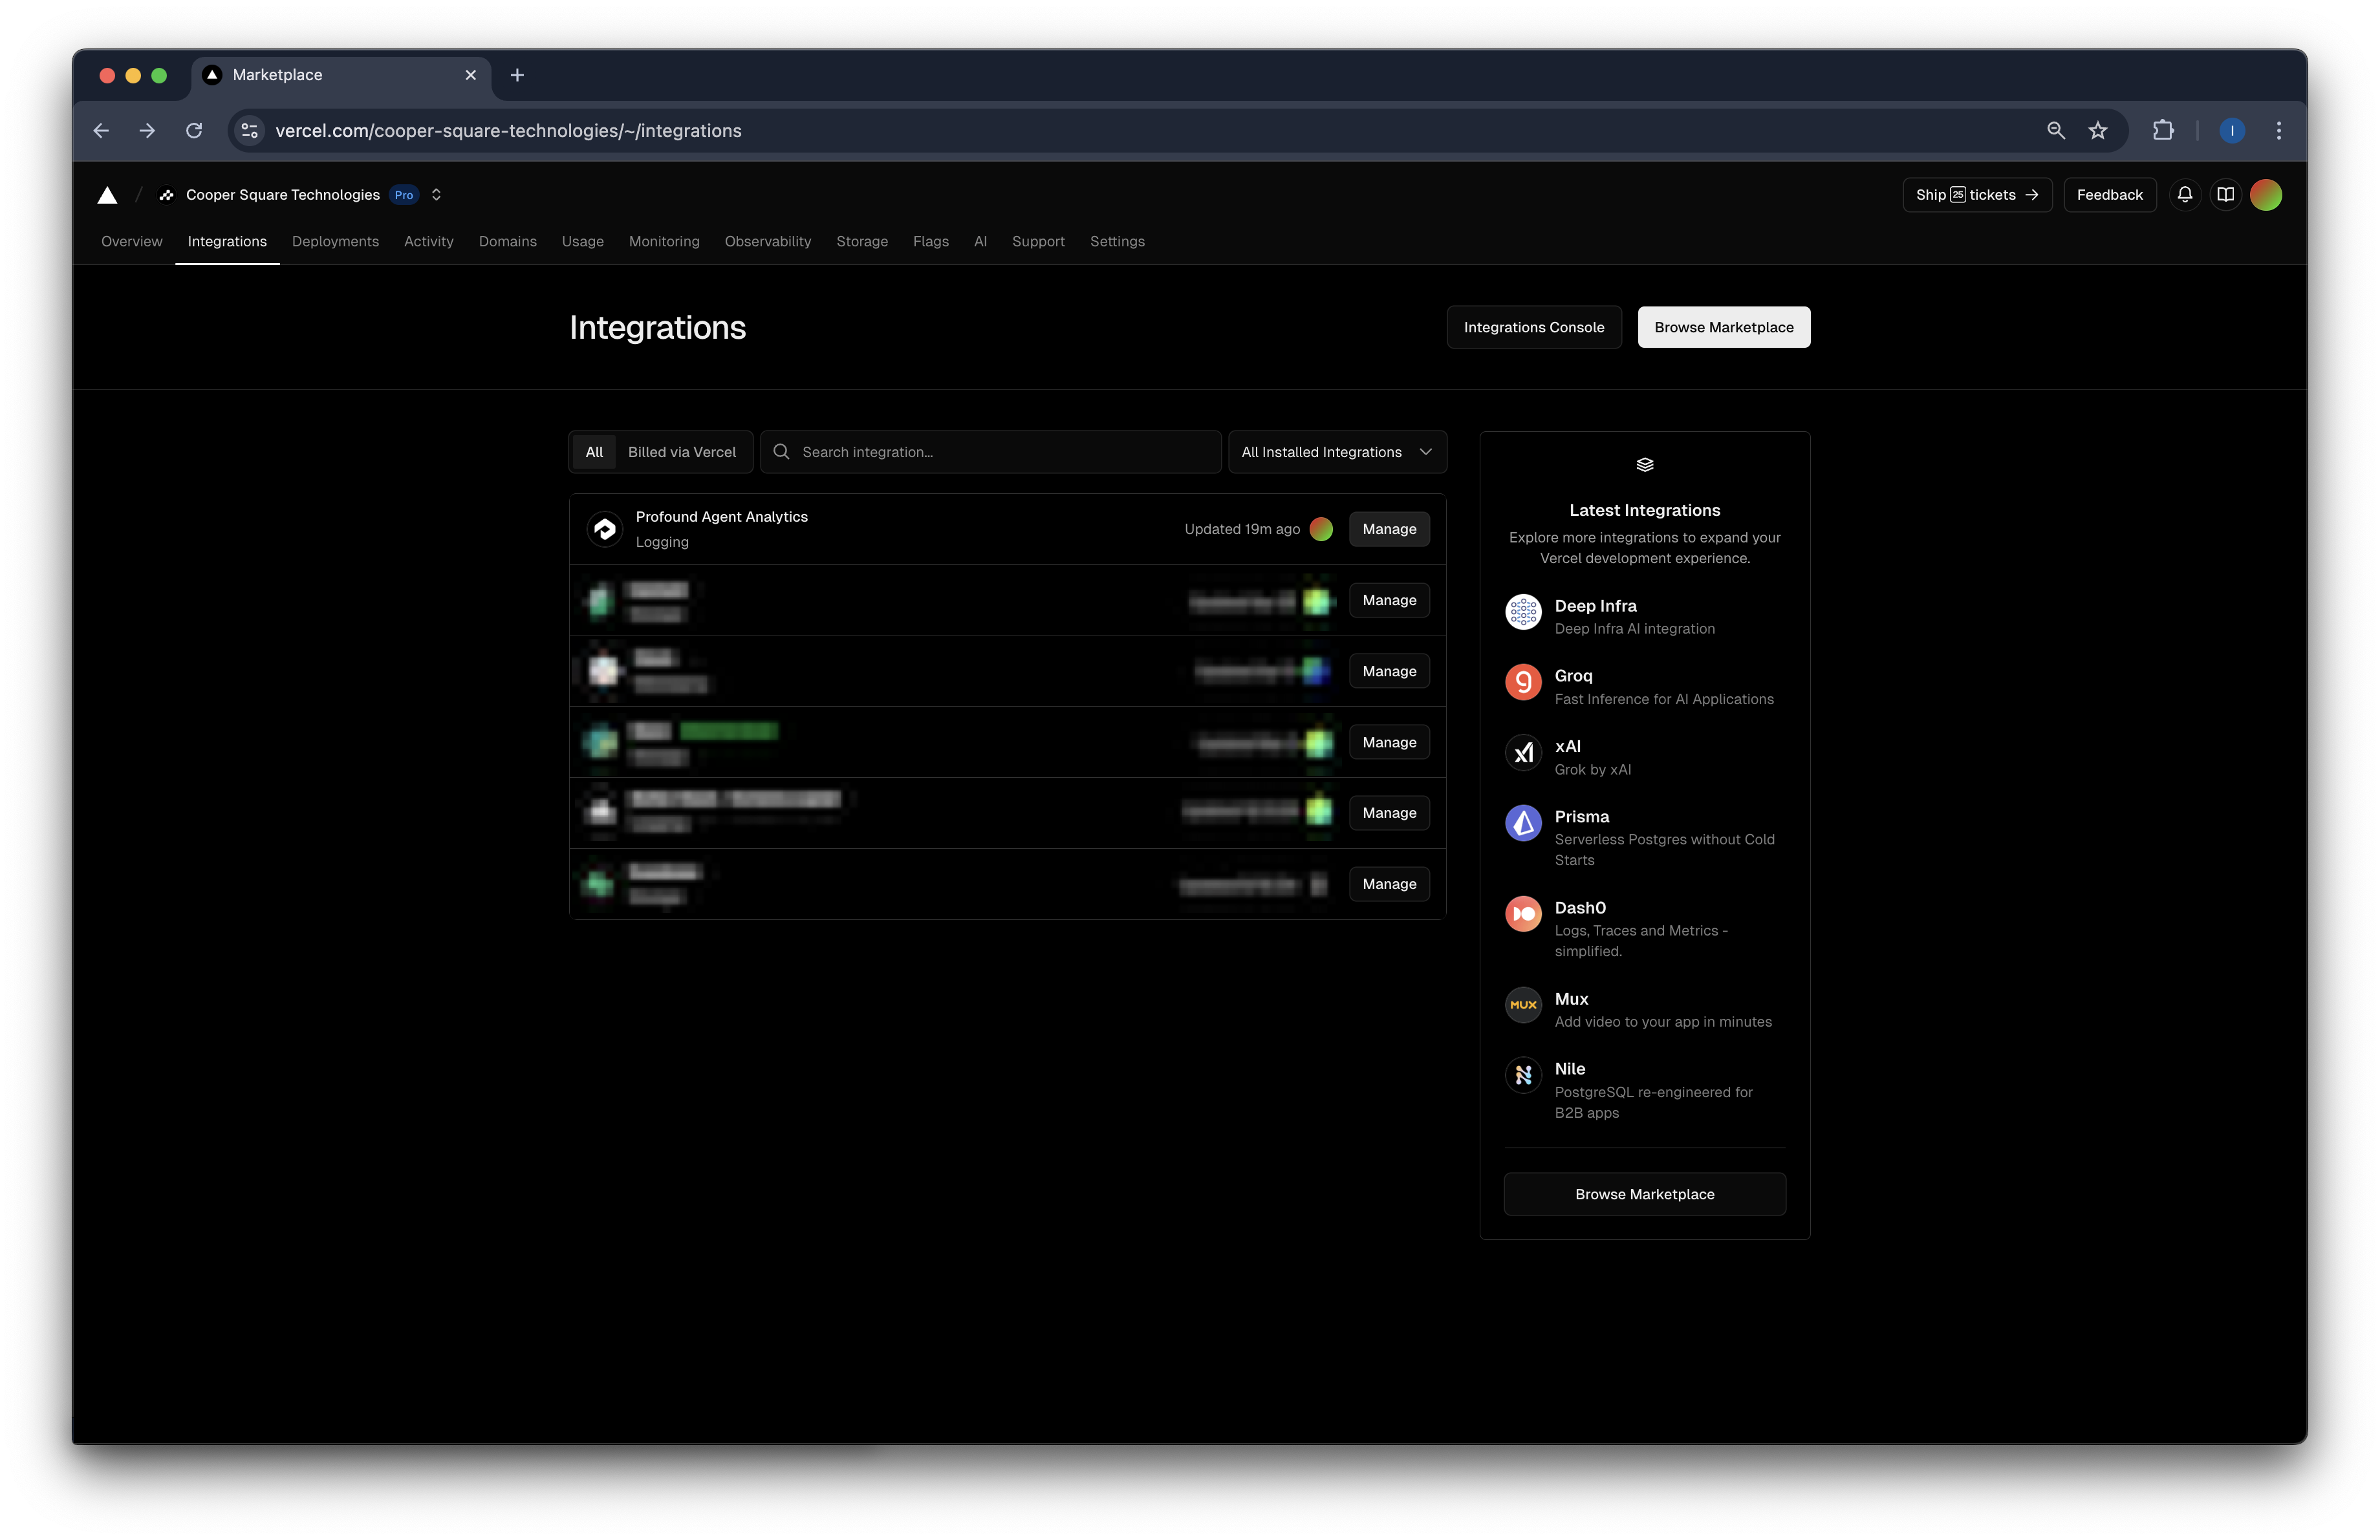Select the Mux integration icon
Image resolution: width=2380 pixels, height=1540 pixels.
pos(1523,1005)
